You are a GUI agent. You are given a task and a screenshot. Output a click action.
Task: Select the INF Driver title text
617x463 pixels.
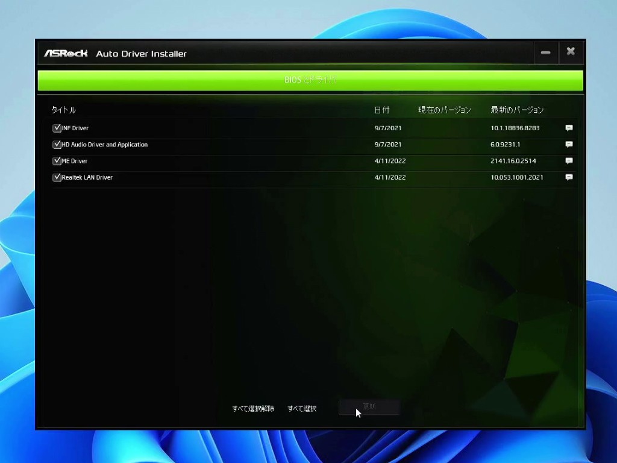tap(75, 128)
